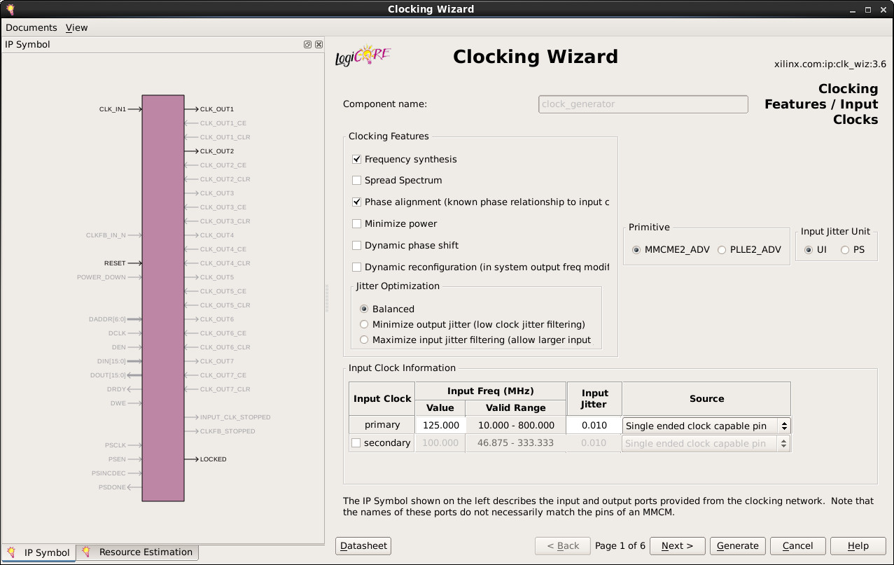Enable the Minimize power checkbox
The image size is (894, 565).
356,223
